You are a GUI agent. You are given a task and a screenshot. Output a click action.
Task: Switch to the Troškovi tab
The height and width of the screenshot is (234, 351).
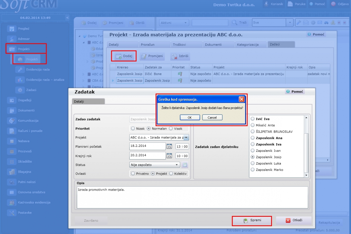[187, 44]
